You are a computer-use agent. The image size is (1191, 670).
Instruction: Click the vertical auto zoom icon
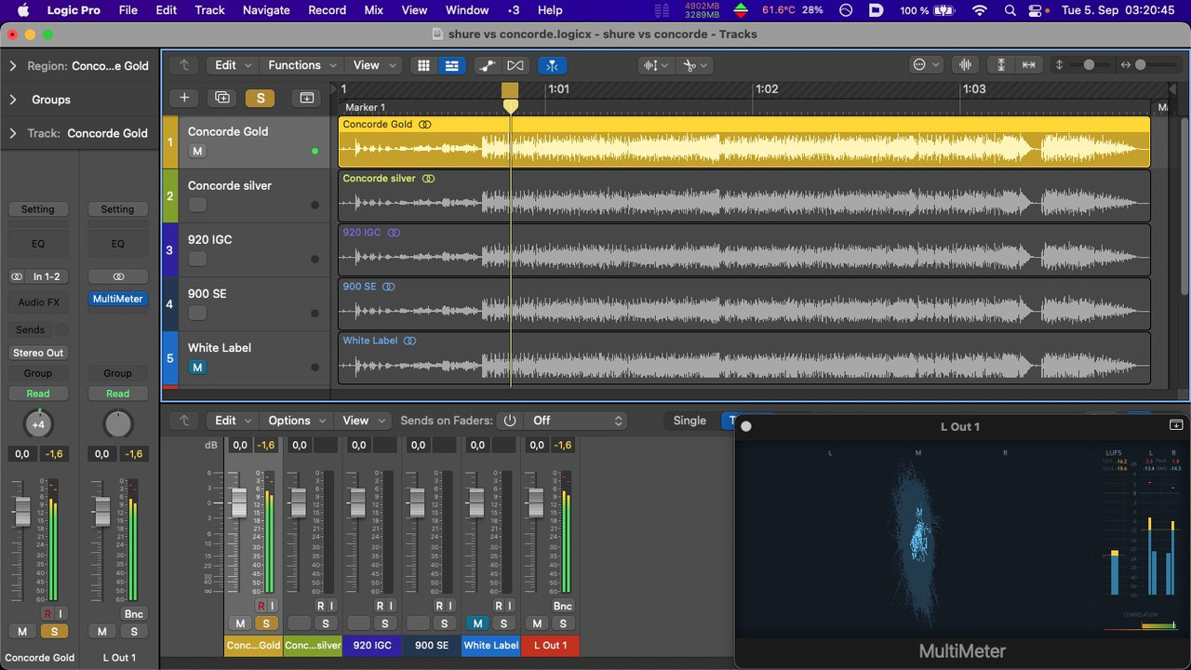[1001, 65]
